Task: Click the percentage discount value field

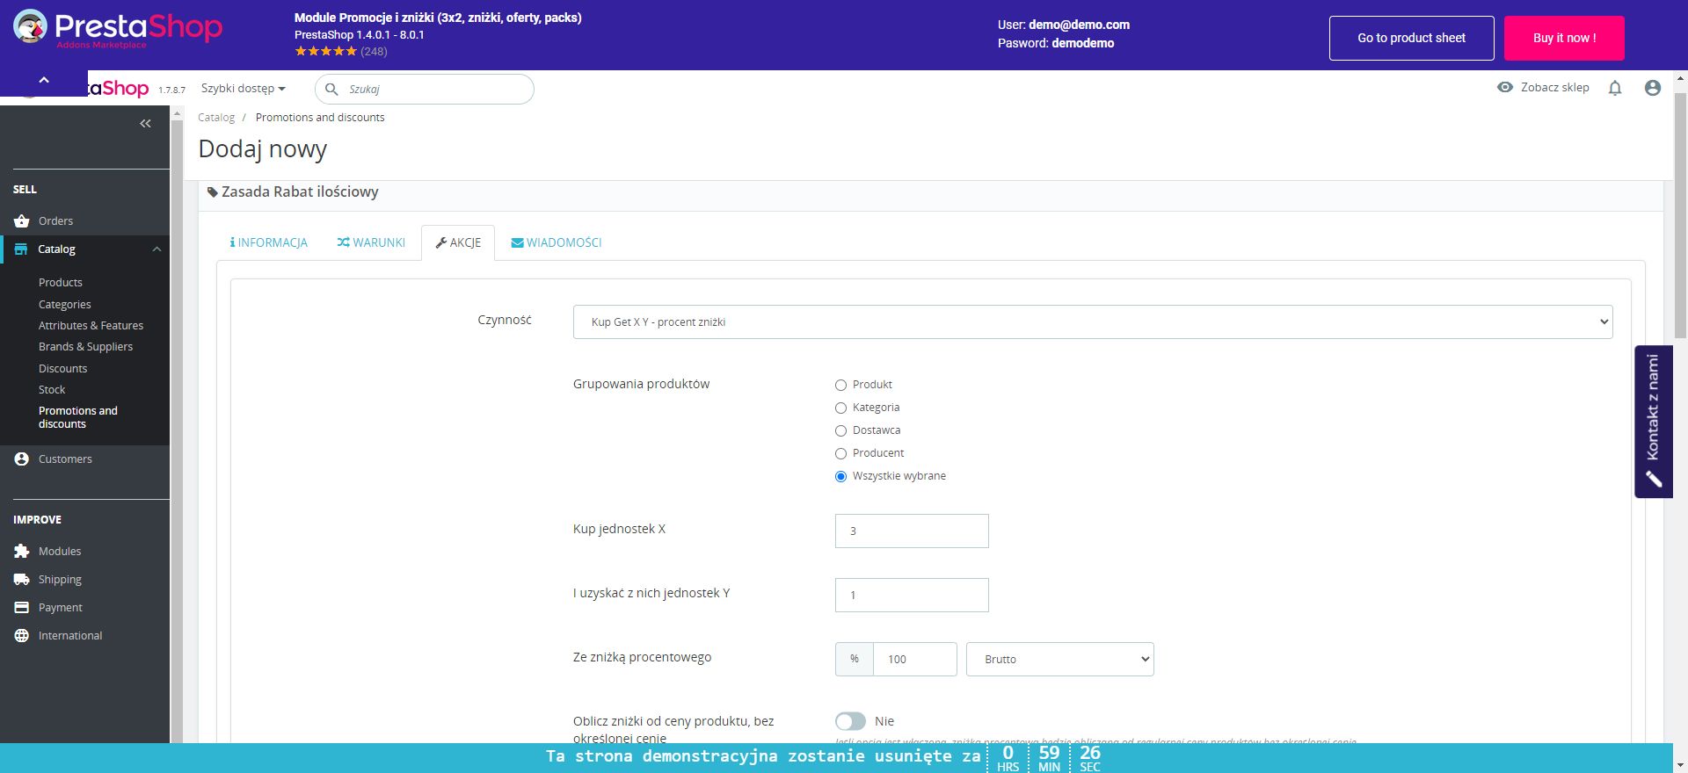Action: click(914, 660)
